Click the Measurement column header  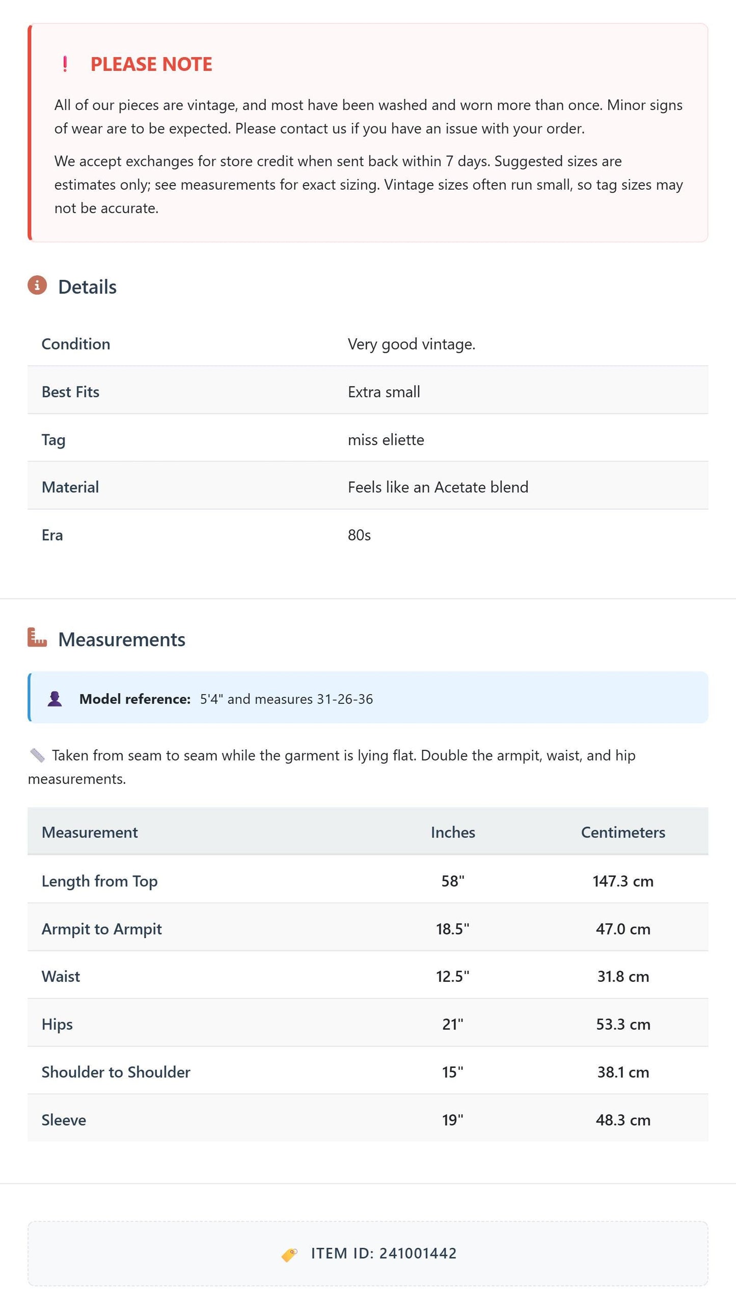point(90,832)
